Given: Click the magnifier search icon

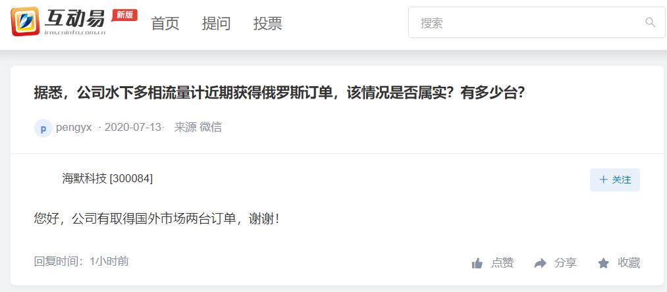Looking at the screenshot, I should click(x=650, y=22).
